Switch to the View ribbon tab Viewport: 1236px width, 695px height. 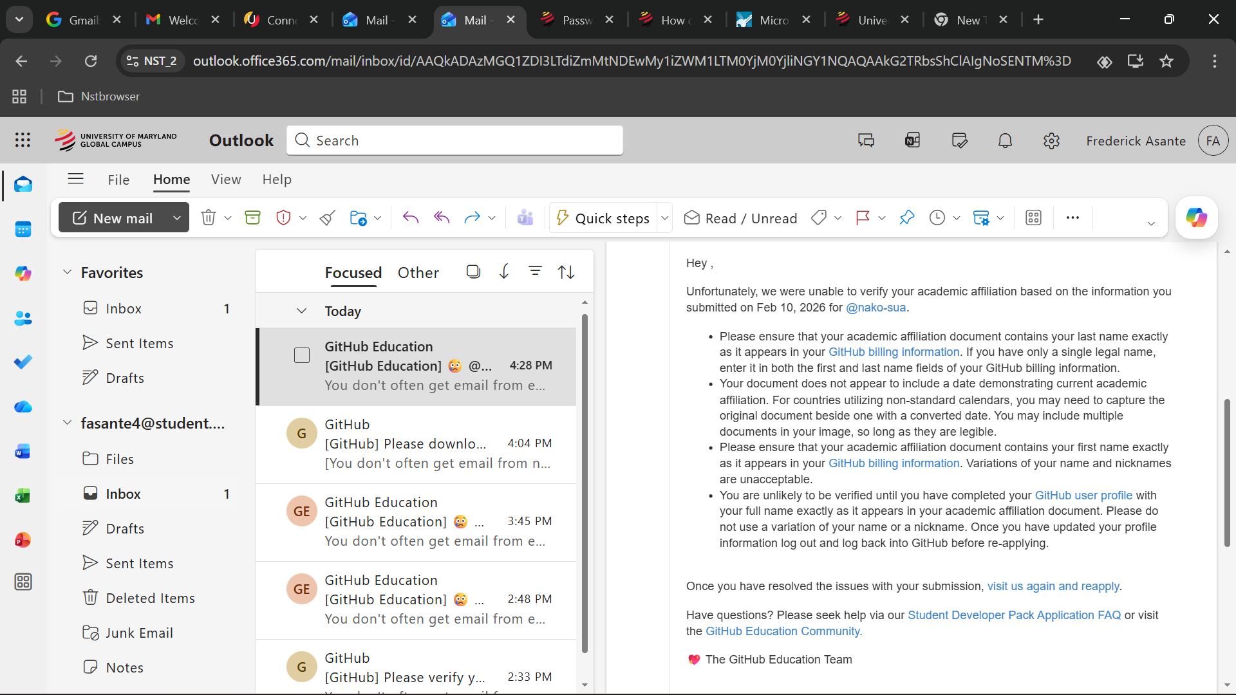click(x=226, y=180)
